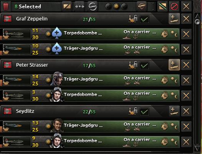Viewport: 202px width, 154px height.
Task: Select Graf Zeppelin's Torpedobombe air wing
Action: coord(90,34)
